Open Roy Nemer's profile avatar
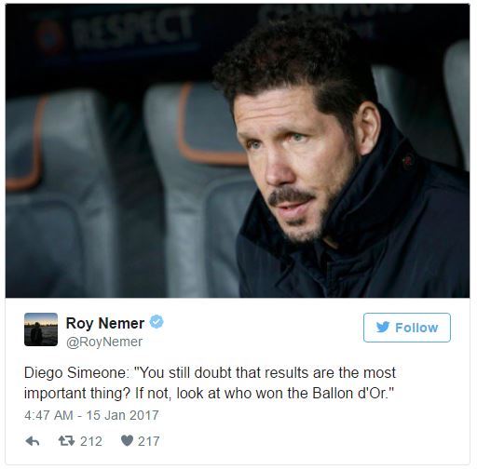 tap(41, 329)
